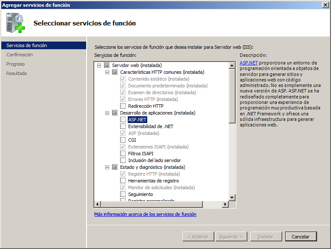Click the server wizard icon in header
The width and height of the screenshot is (331, 249).
coord(16,23)
